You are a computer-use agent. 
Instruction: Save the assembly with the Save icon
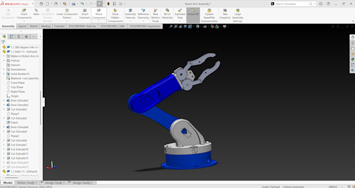(65, 4)
